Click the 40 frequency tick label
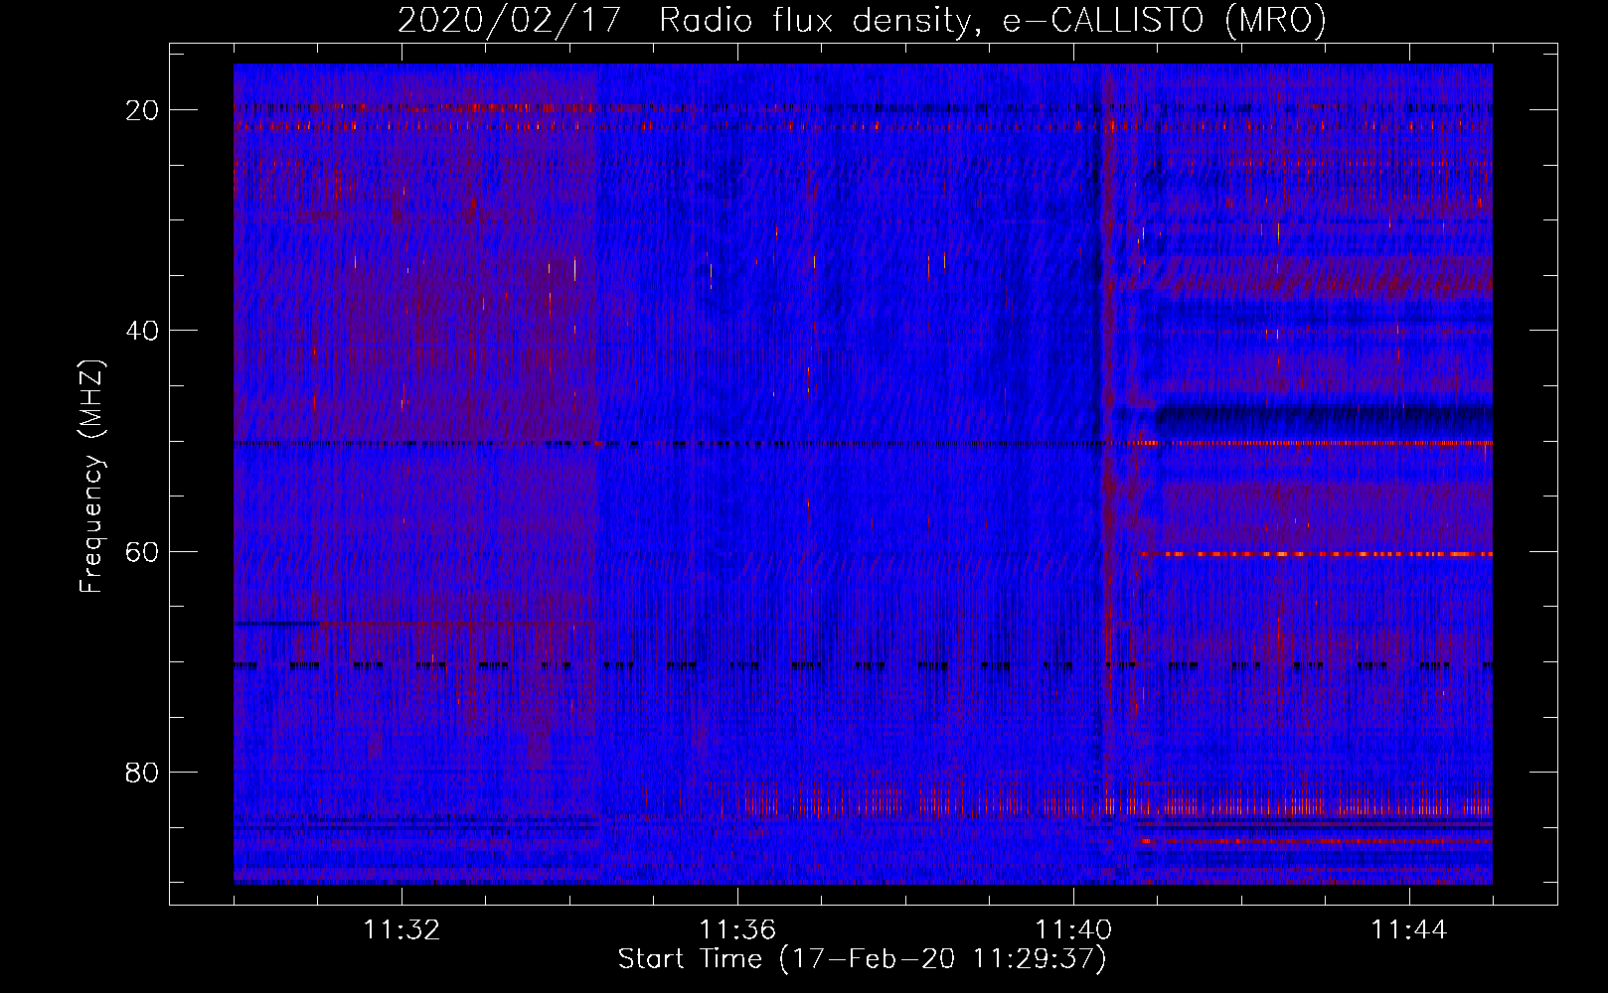 point(143,331)
